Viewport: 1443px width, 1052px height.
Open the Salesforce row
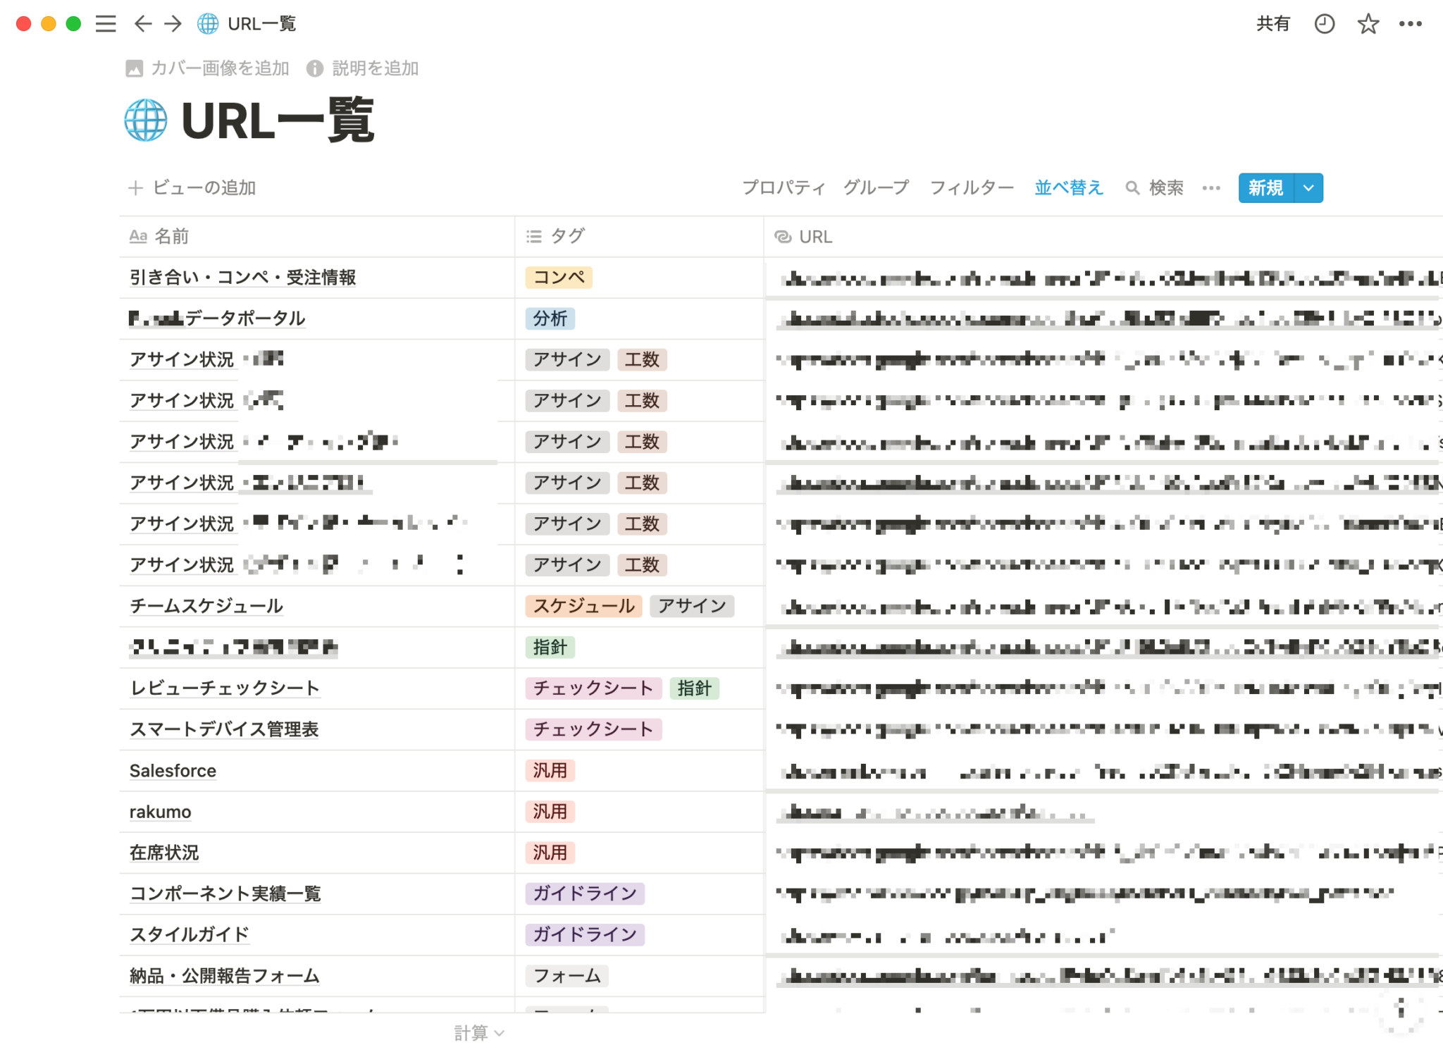point(173,771)
